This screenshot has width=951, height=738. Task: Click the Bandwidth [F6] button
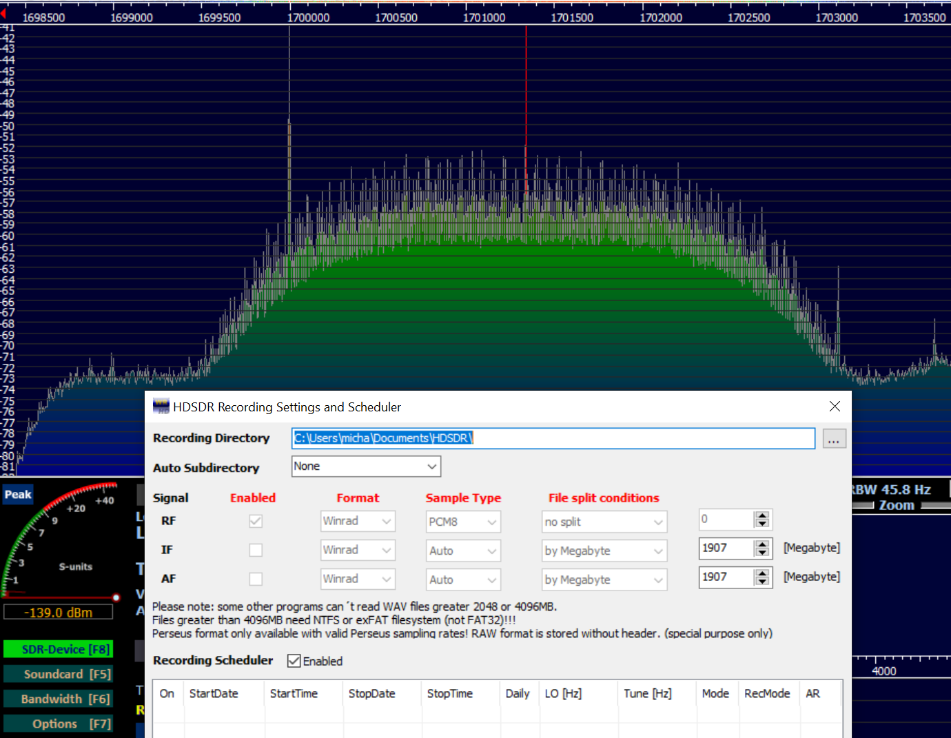coord(58,699)
